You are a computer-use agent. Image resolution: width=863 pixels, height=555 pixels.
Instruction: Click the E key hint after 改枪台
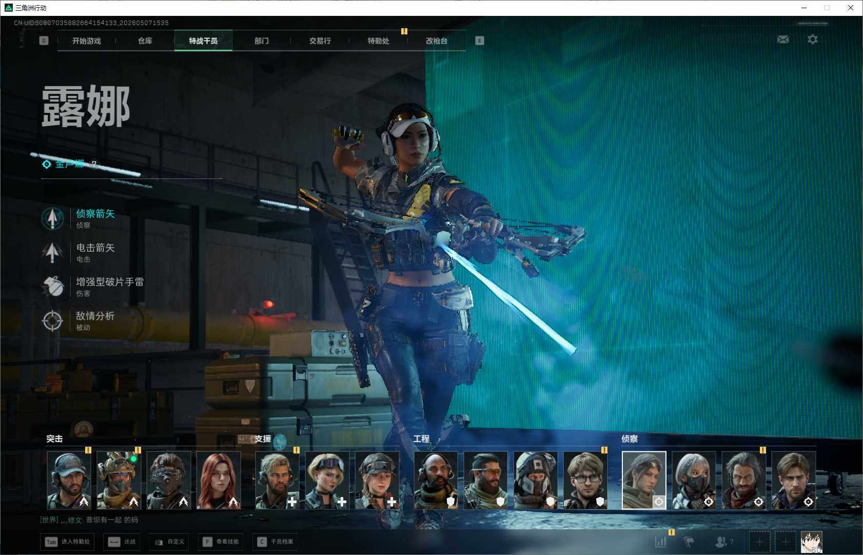coord(480,41)
